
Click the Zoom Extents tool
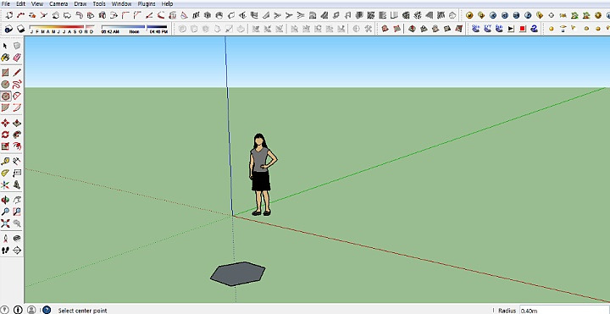[x=5, y=223]
